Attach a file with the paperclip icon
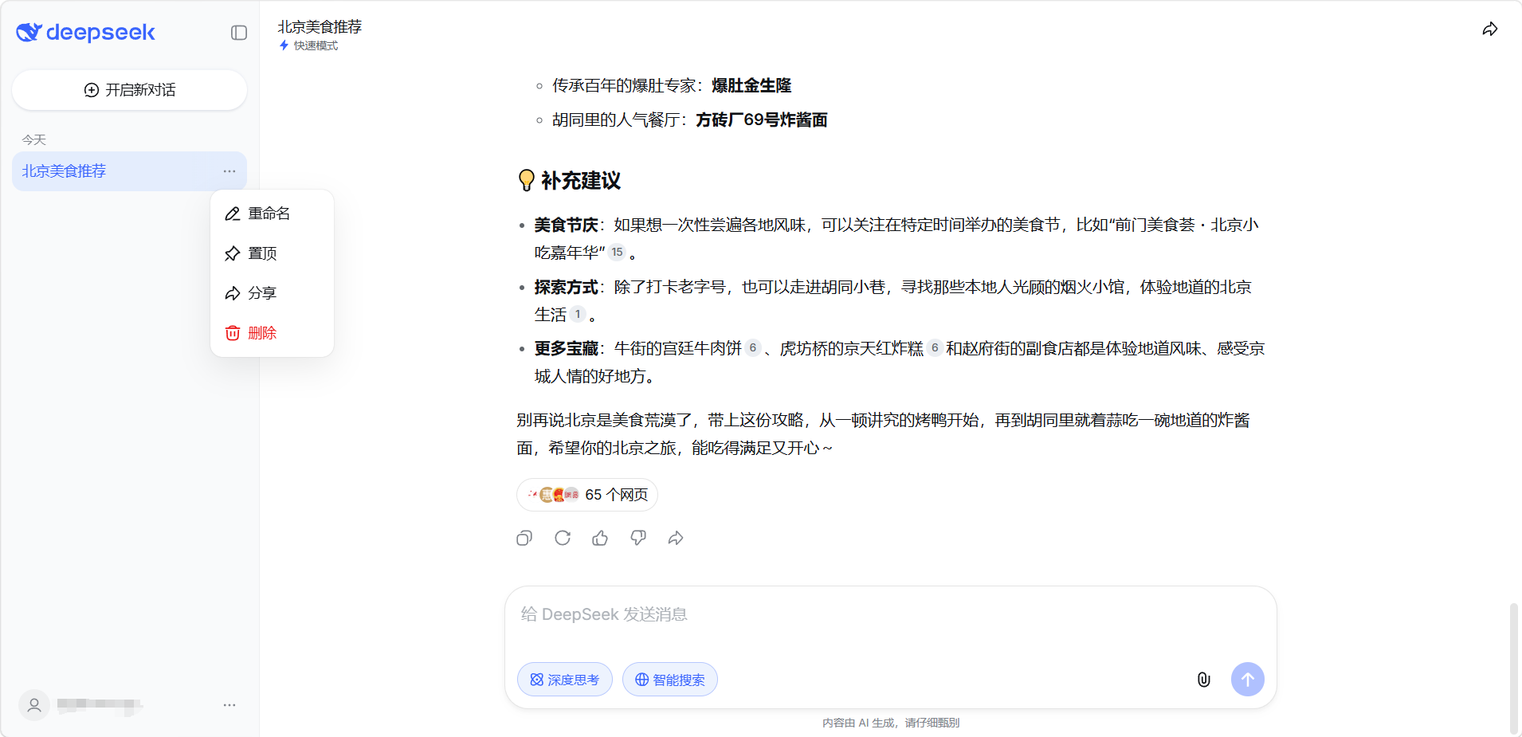Viewport: 1522px width, 737px height. (1204, 680)
